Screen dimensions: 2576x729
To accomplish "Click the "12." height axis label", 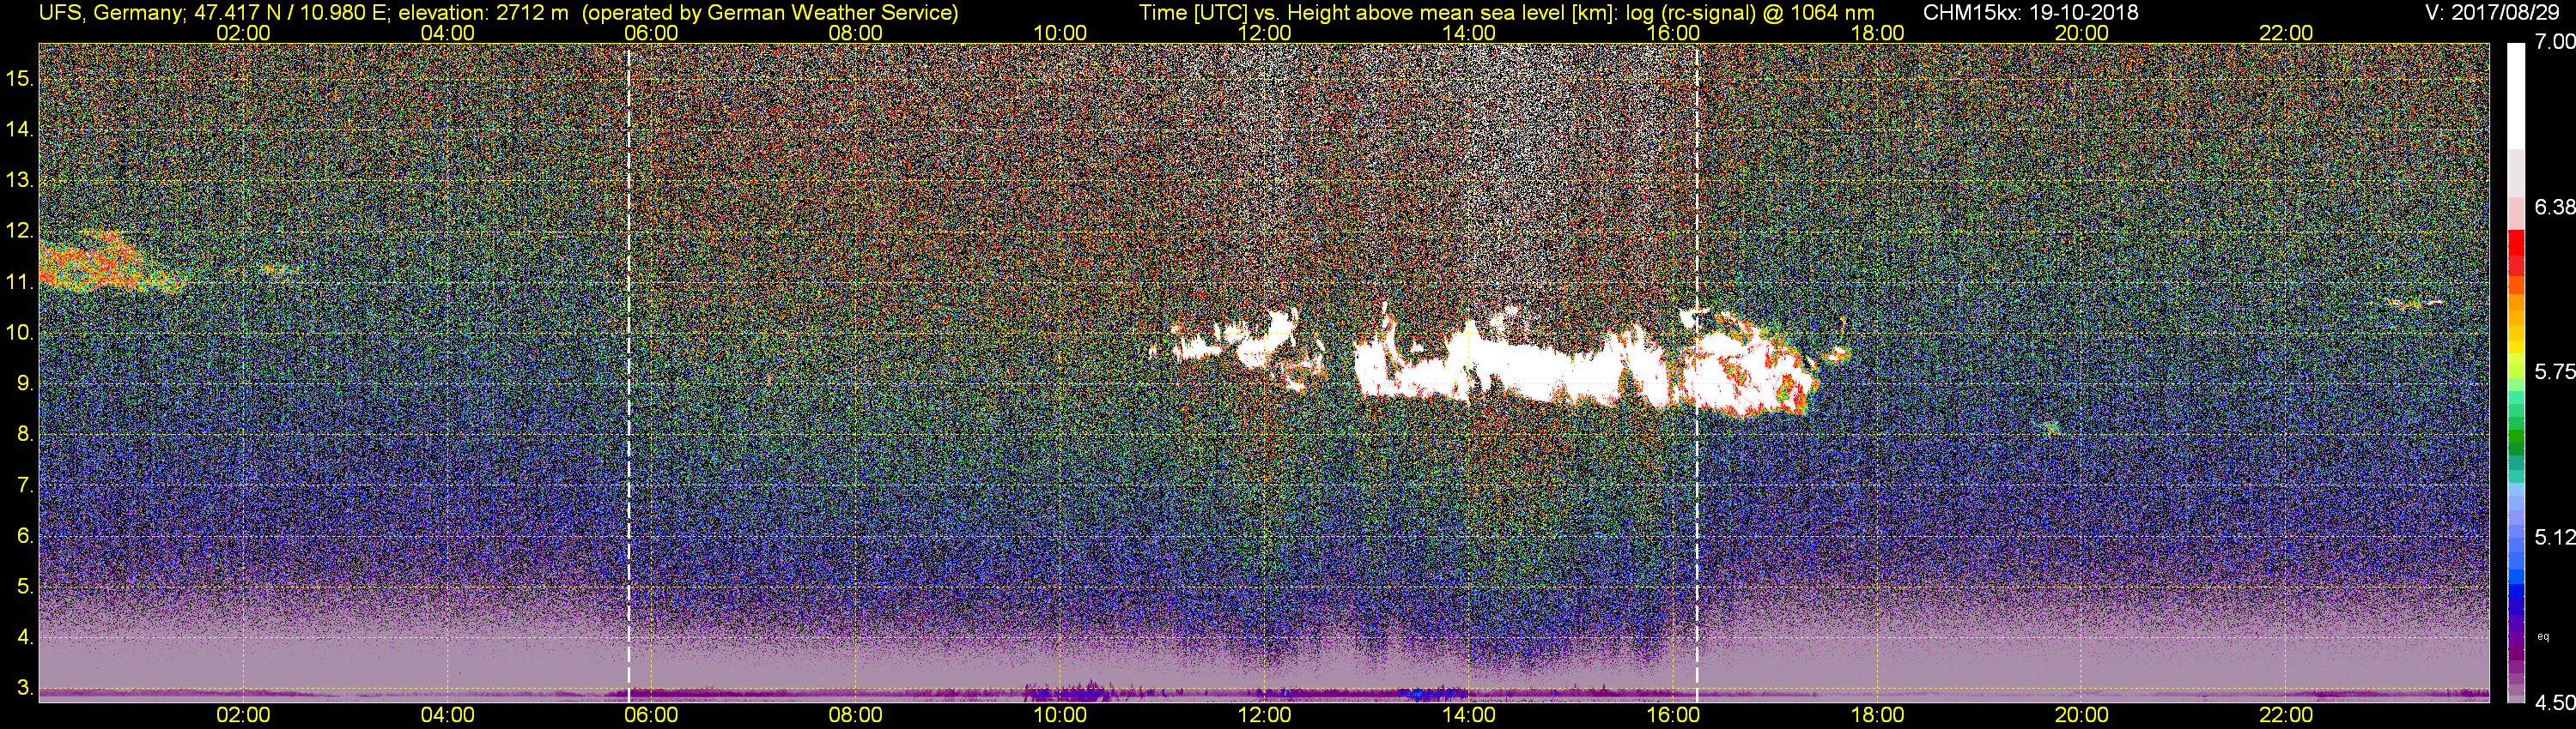I will (x=20, y=231).
